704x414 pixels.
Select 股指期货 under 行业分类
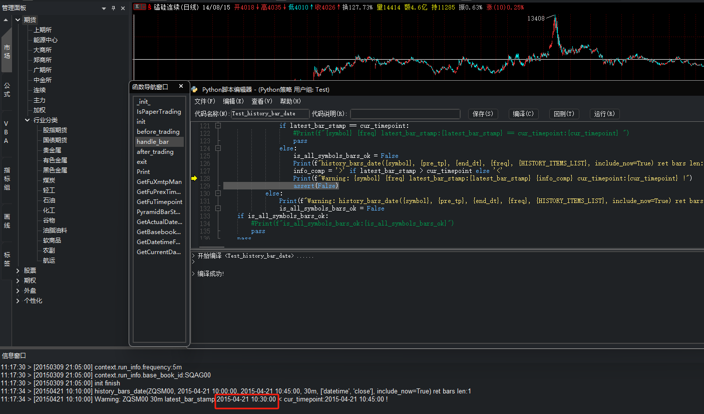55,130
